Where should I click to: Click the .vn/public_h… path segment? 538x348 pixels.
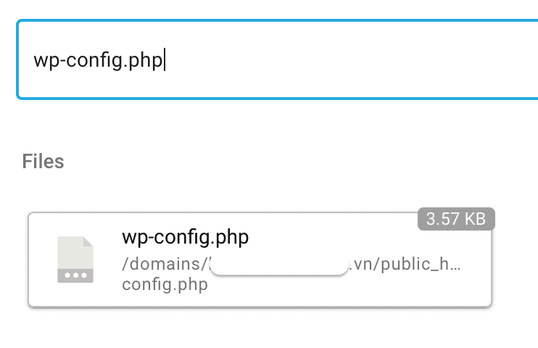405,264
